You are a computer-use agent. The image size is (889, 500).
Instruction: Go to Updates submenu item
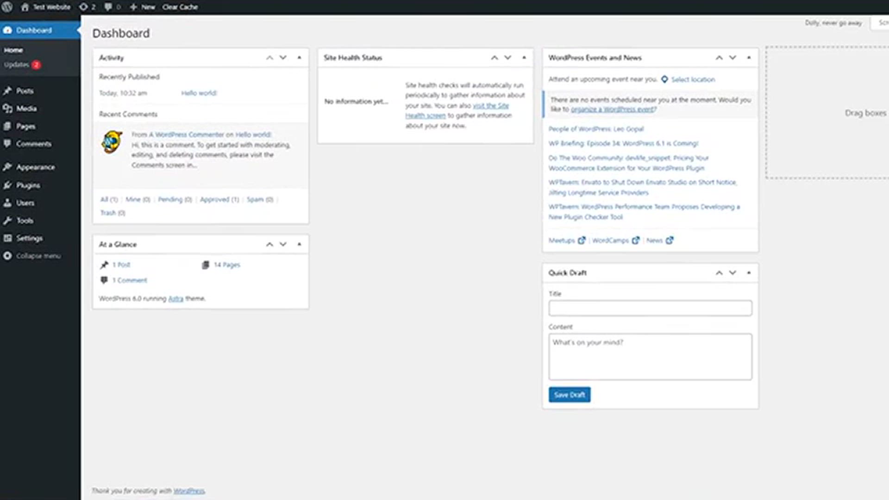(x=22, y=65)
